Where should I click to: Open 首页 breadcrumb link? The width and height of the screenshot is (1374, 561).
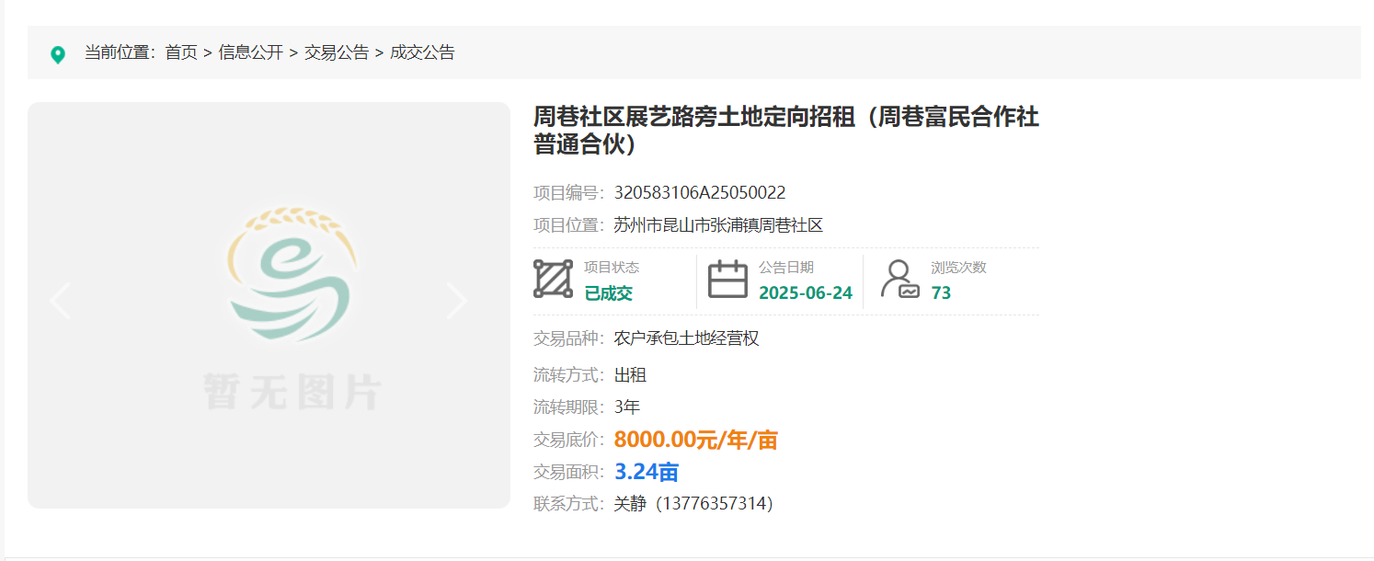[181, 53]
